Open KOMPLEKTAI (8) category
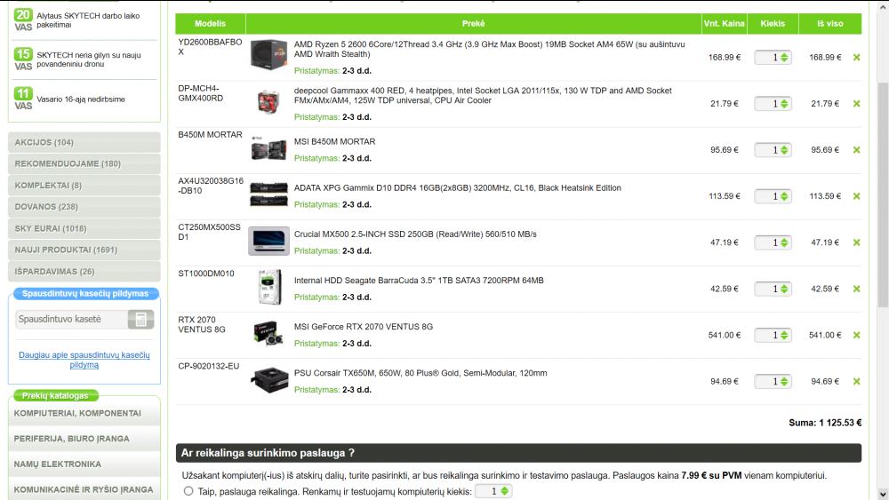This screenshot has width=889, height=500. [84, 185]
